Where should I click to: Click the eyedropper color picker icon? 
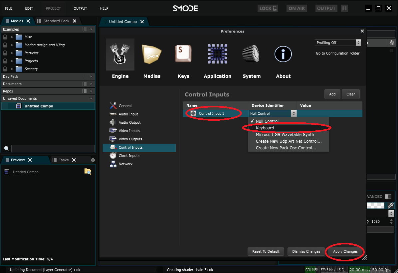[391, 205]
